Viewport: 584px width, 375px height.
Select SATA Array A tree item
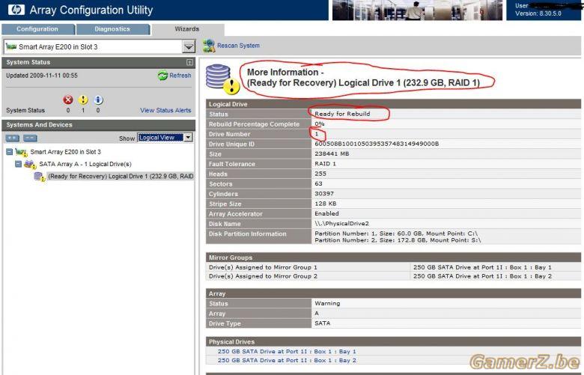(x=85, y=164)
